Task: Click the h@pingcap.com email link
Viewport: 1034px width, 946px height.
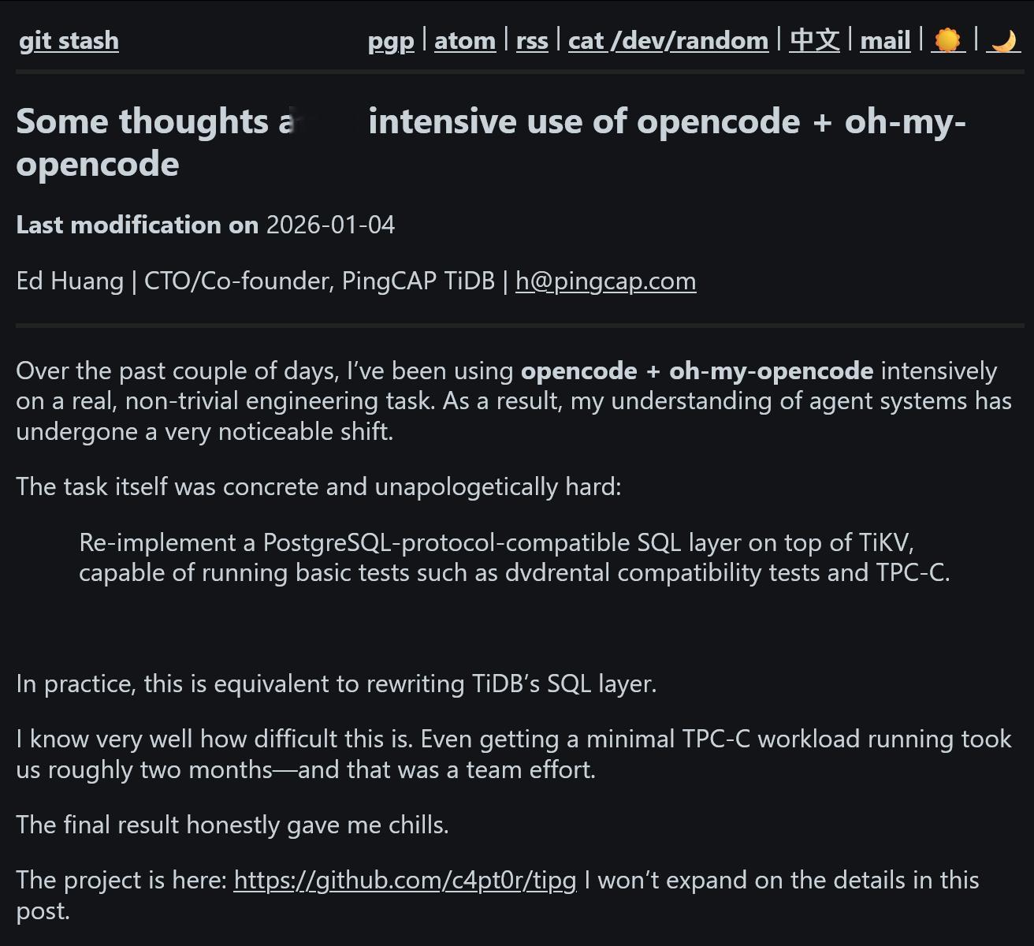Action: pyautogui.click(x=605, y=281)
